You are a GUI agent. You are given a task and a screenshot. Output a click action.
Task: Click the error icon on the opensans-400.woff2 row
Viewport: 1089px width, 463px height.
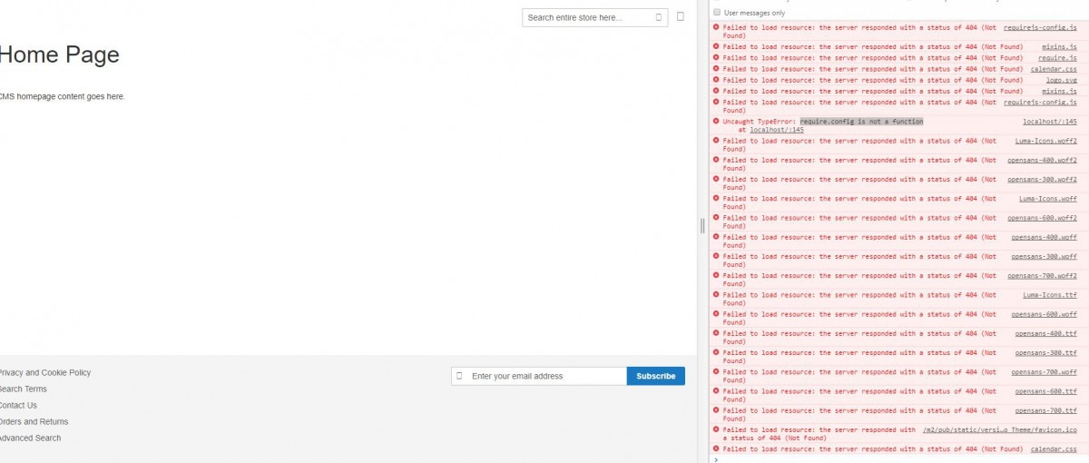(716, 160)
